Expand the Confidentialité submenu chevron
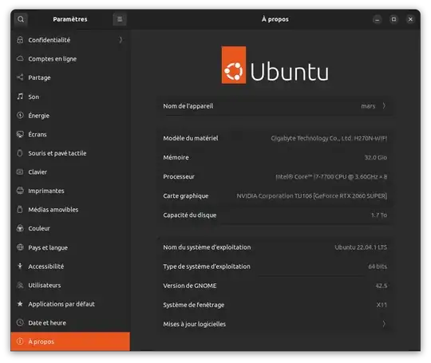Screen dimensions: 431x363 [121, 40]
